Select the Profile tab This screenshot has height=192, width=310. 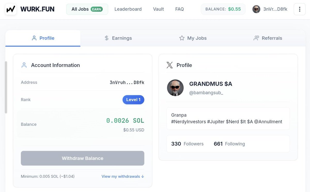point(43,38)
